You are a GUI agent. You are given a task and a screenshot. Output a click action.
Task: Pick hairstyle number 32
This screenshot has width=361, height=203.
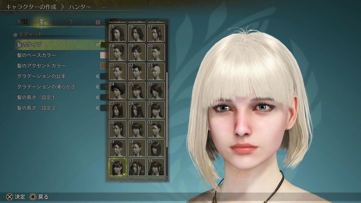(x=156, y=129)
